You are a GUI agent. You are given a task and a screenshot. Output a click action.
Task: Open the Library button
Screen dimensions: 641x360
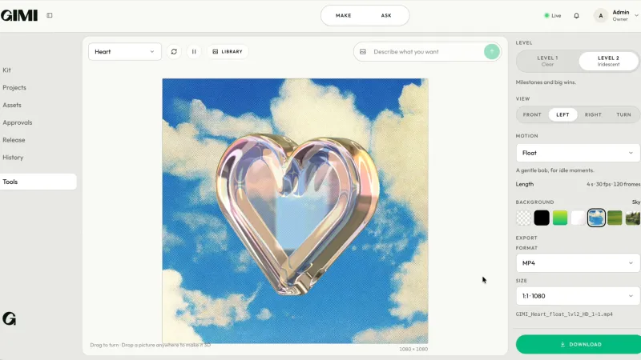point(228,52)
